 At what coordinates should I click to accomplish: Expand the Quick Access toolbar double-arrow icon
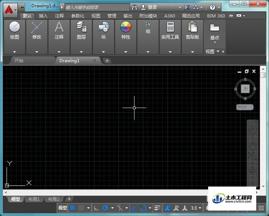tap(22, 7)
